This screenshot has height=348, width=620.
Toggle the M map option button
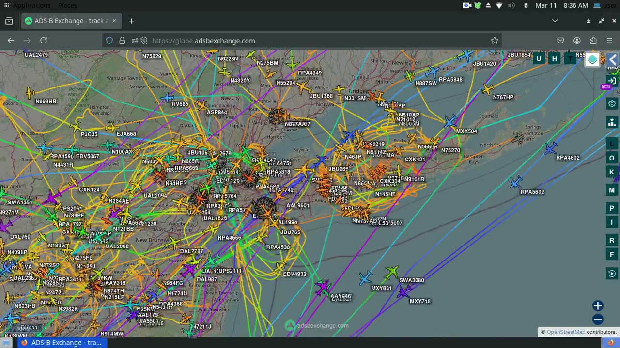tap(612, 190)
